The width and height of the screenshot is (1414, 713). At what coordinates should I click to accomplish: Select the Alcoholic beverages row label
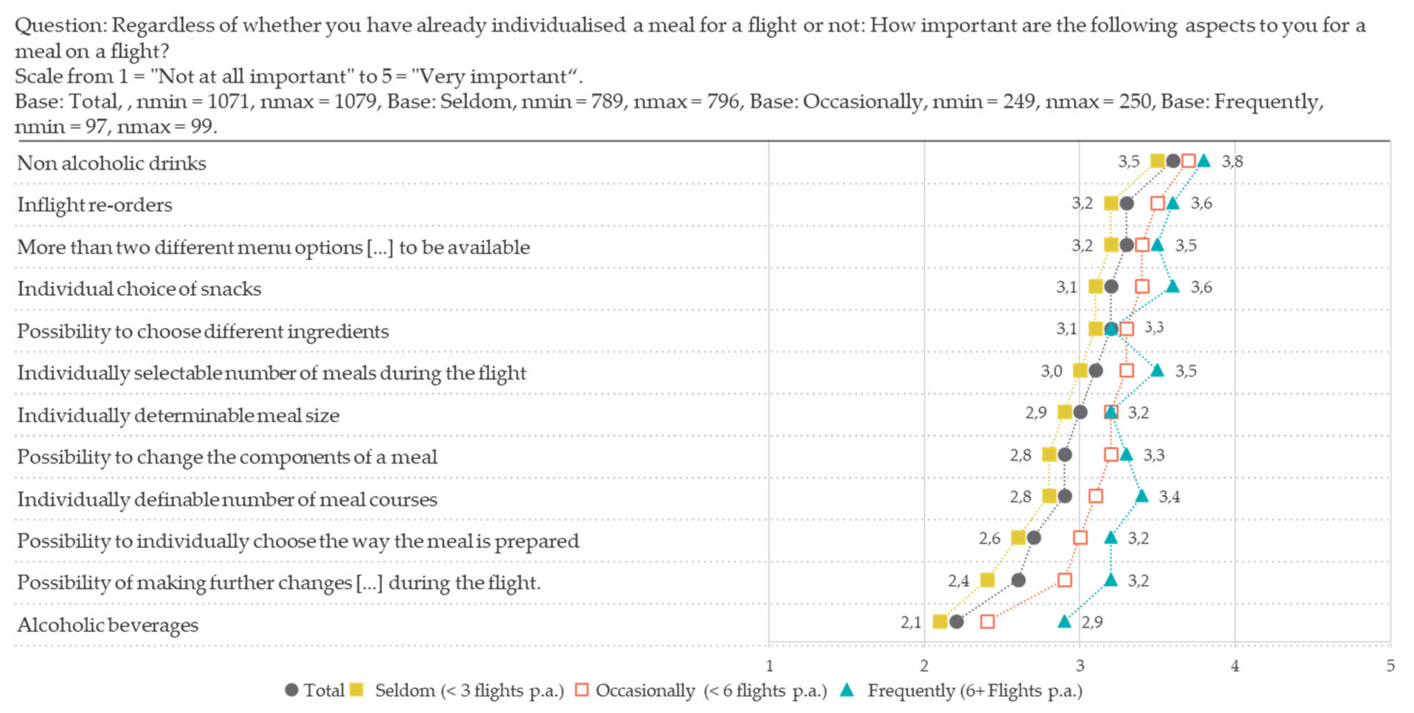107,625
